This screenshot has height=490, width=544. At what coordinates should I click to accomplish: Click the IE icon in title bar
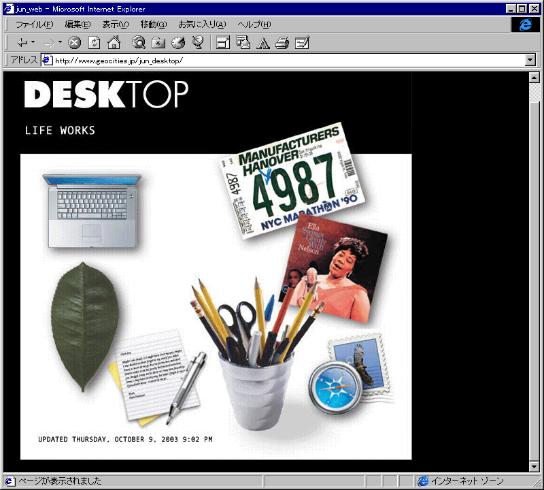pyautogui.click(x=9, y=9)
